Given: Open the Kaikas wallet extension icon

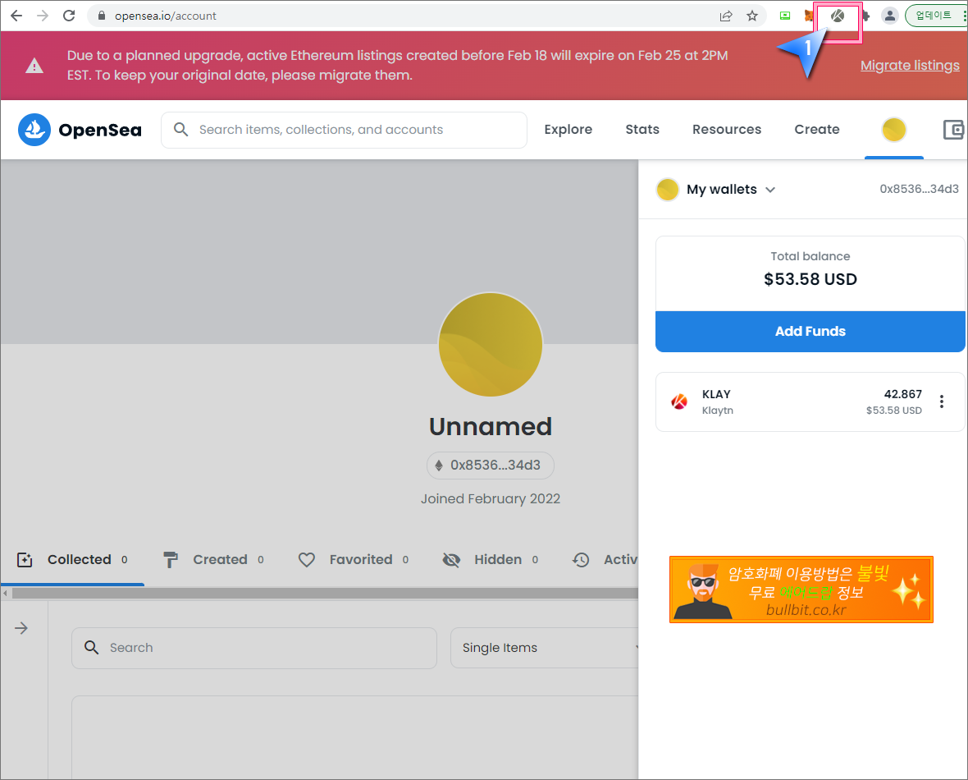Looking at the screenshot, I should point(837,16).
